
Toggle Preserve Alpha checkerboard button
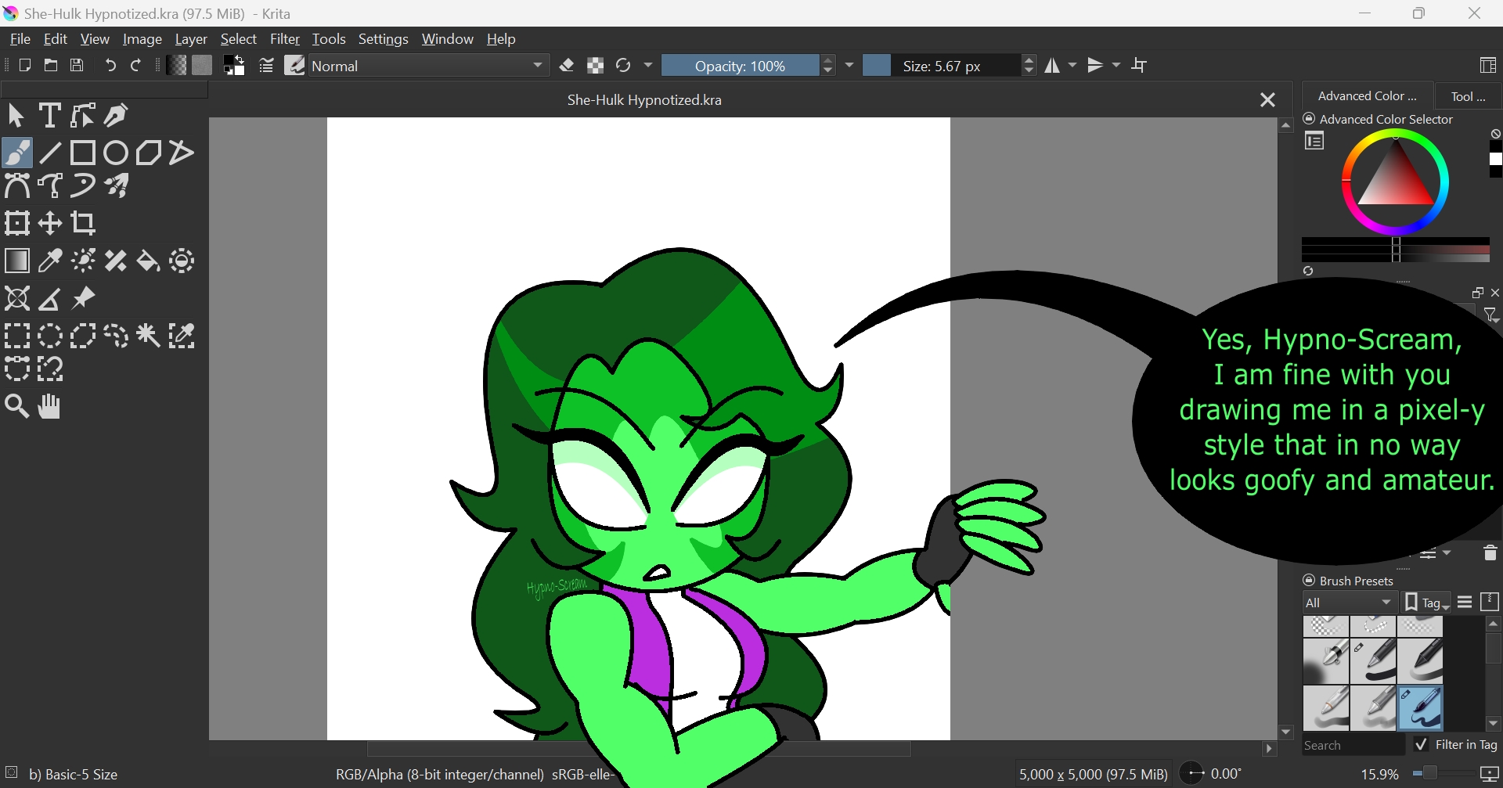596,66
